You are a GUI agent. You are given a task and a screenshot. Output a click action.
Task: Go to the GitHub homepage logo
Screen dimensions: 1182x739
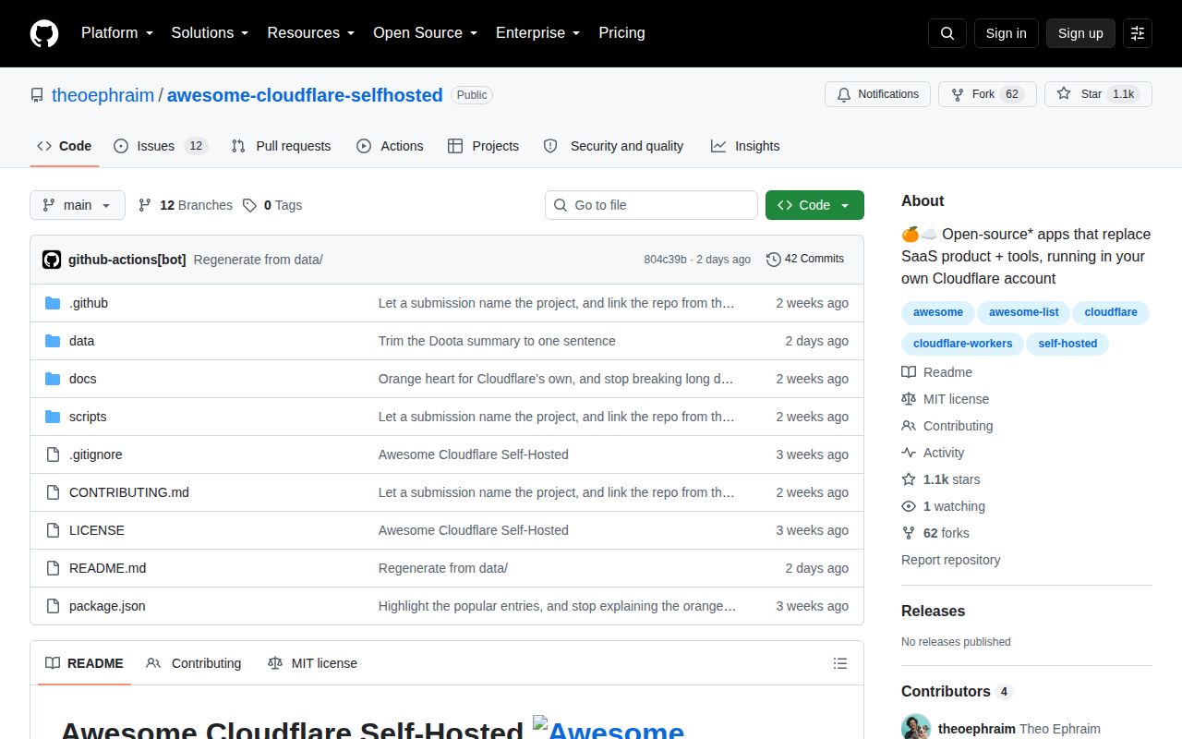point(44,33)
